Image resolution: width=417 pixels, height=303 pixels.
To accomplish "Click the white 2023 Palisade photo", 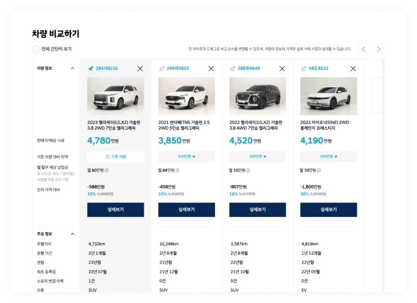I will pyautogui.click(x=116, y=96).
